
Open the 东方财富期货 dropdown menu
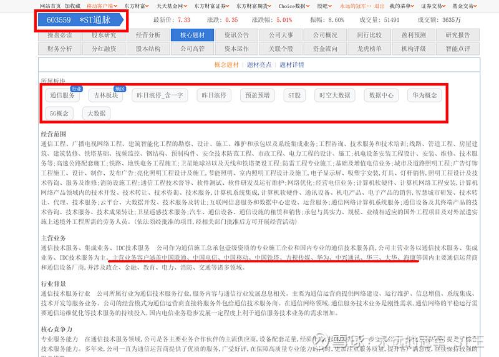pyautogui.click(x=254, y=6)
